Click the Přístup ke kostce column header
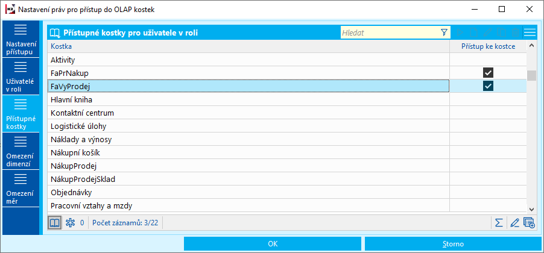Viewport: 544px width, 253px height. [488, 46]
